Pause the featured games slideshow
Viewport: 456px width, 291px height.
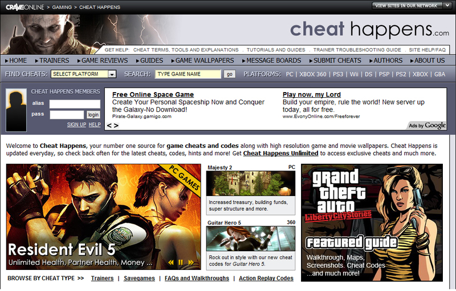pyautogui.click(x=181, y=263)
